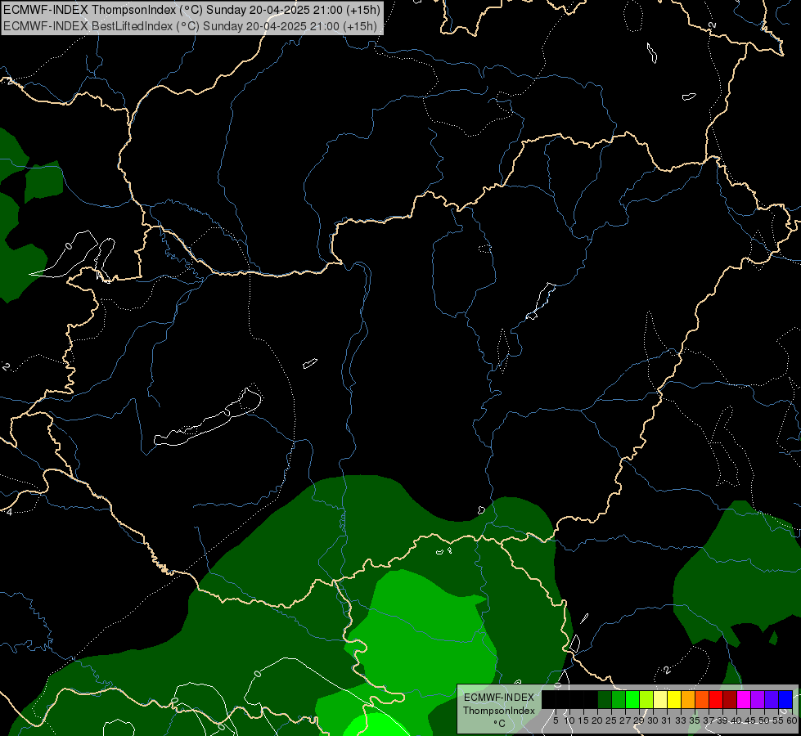Click the legend tick value 35

coord(695,720)
